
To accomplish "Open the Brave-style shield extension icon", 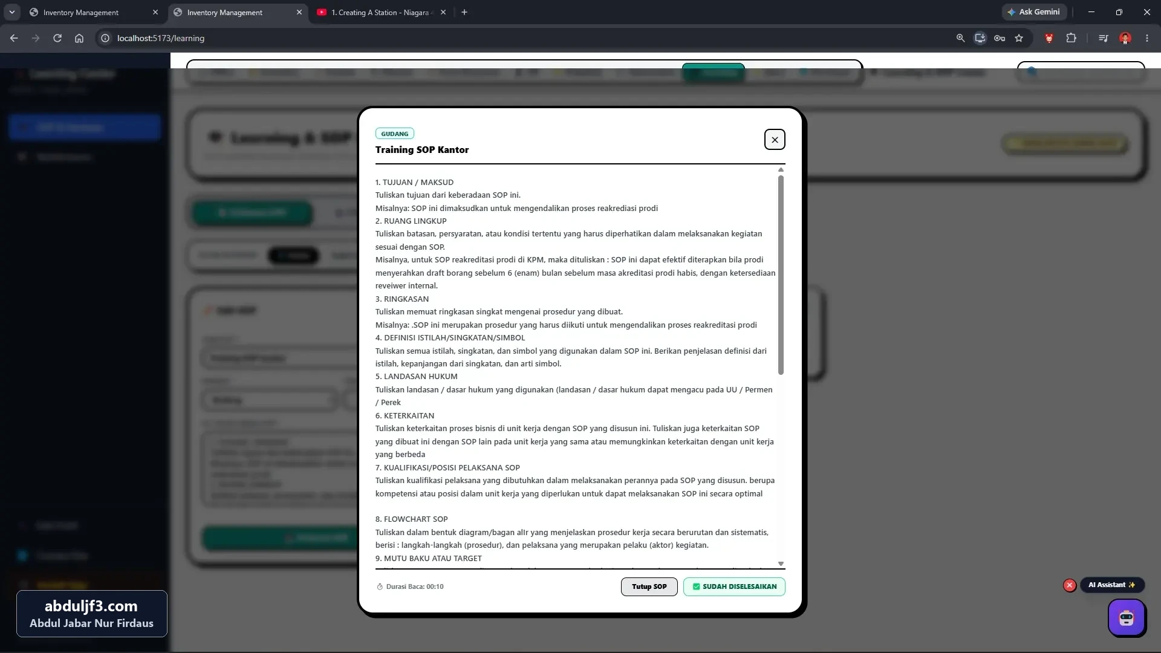I will click(1049, 38).
